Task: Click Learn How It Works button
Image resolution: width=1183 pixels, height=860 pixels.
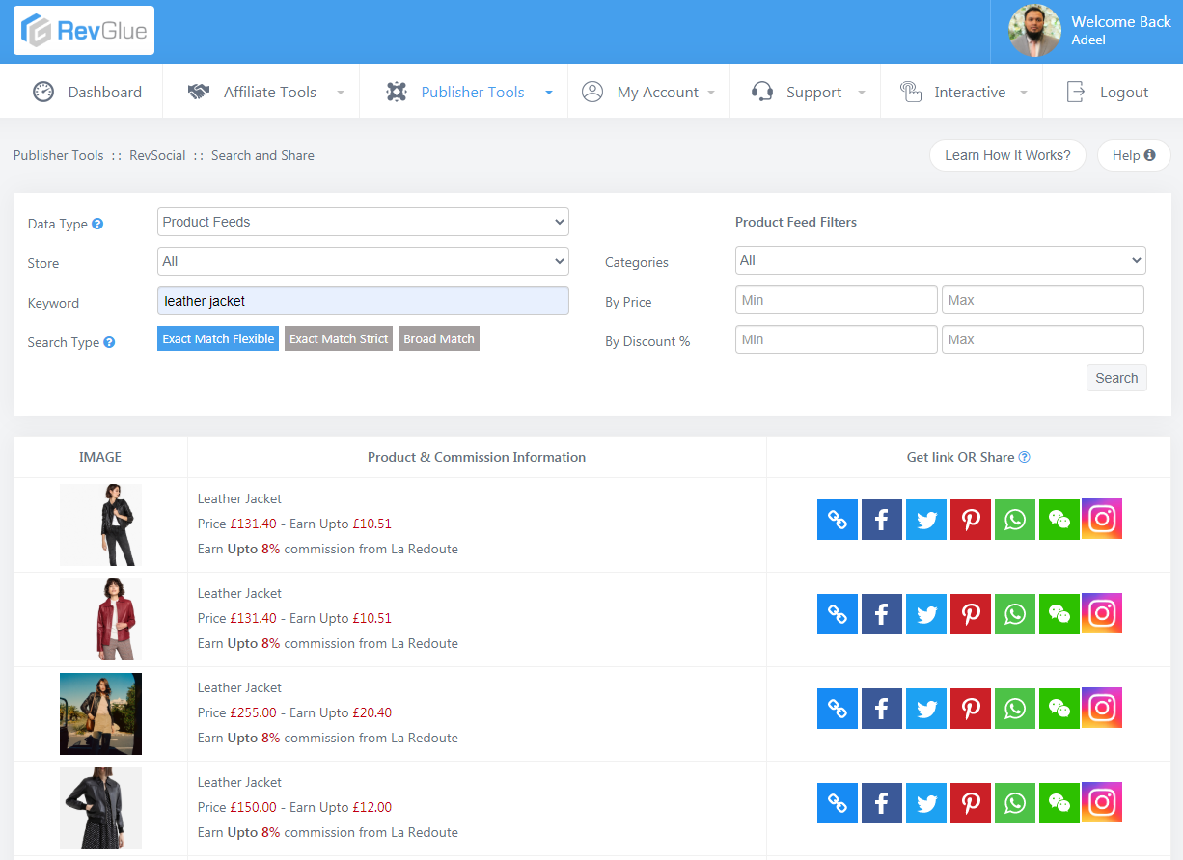Action: click(x=1007, y=155)
